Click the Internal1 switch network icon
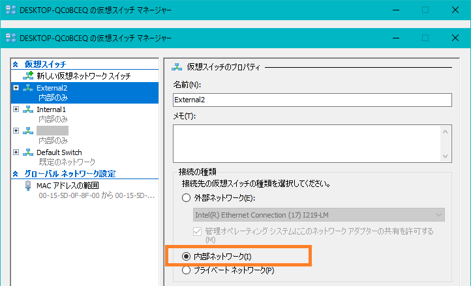Image resolution: width=471 pixels, height=286 pixels. click(x=28, y=109)
